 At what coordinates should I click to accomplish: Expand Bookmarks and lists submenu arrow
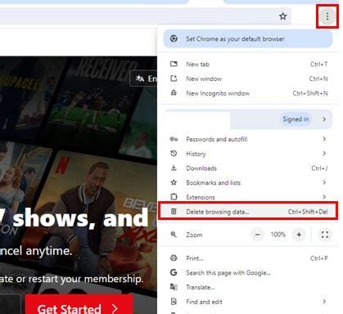(324, 182)
